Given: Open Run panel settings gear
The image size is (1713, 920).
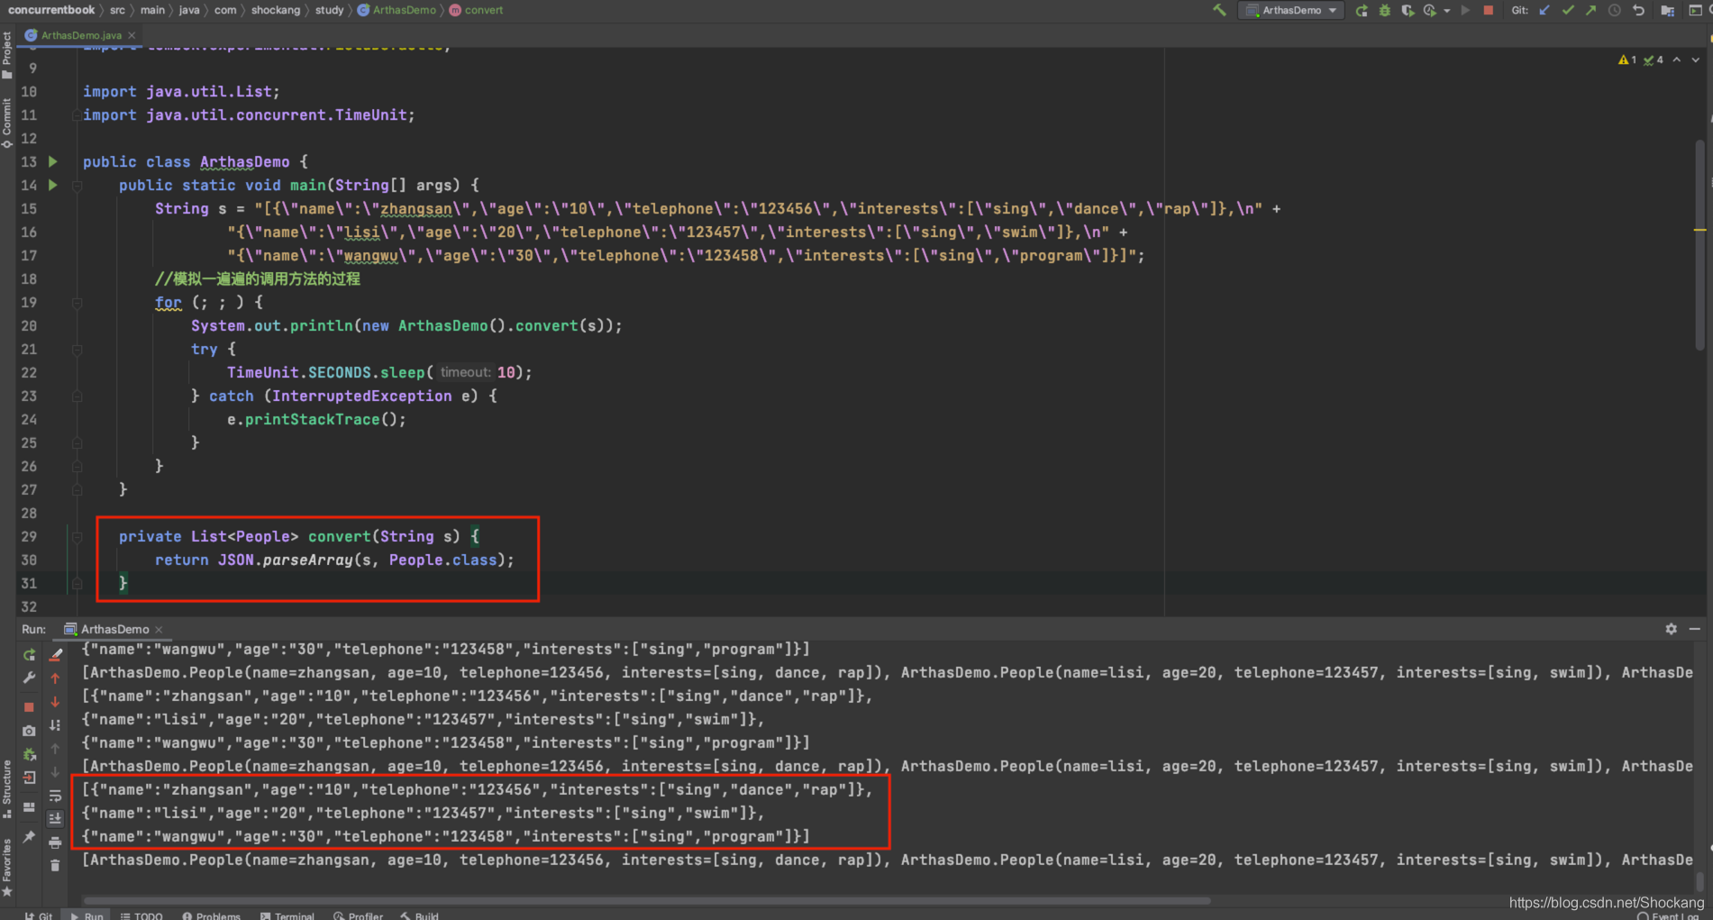Looking at the screenshot, I should click(1671, 629).
